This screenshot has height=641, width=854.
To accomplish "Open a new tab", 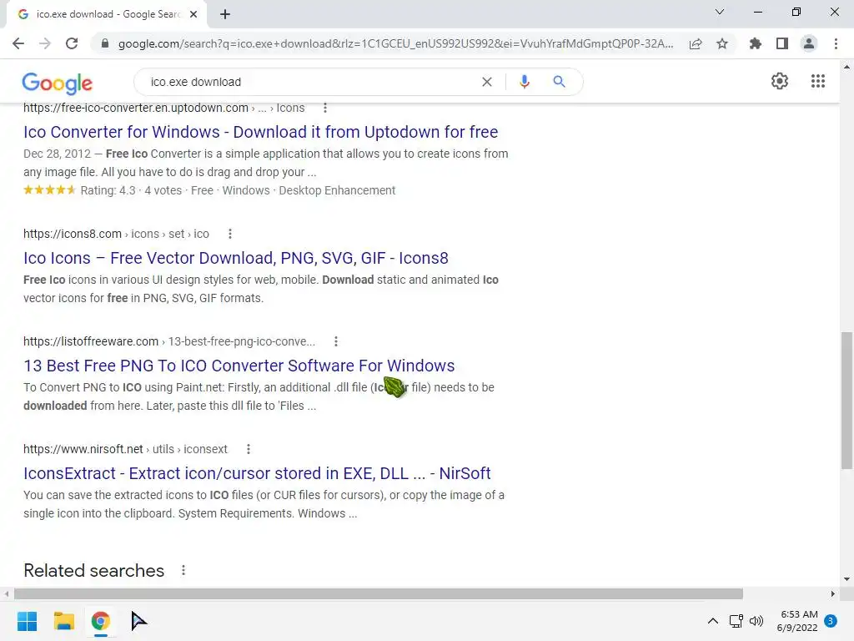I will pos(225,15).
